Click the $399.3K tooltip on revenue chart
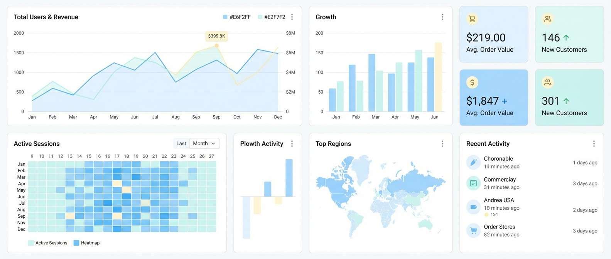This screenshot has width=611, height=259. pos(216,36)
